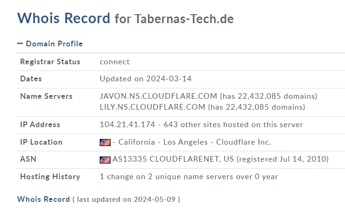Click 'AS13335 CLOUDFLARENET, US' ASN value

coord(173,159)
